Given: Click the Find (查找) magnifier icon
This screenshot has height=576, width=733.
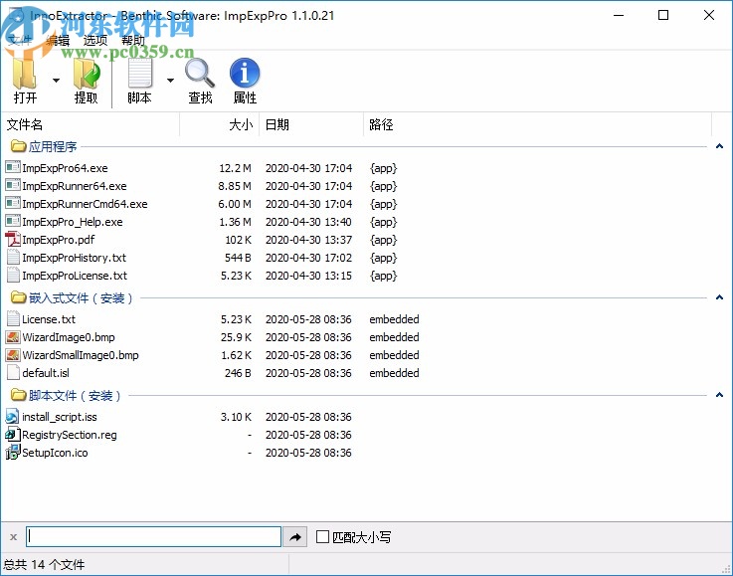Looking at the screenshot, I should click(x=200, y=74).
